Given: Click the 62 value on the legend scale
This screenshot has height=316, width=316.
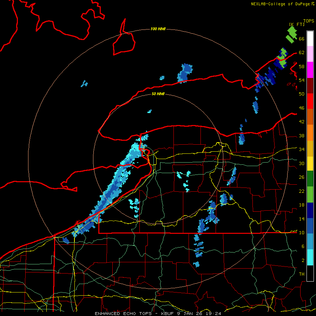Looking at the screenshot, I should 302,53.
